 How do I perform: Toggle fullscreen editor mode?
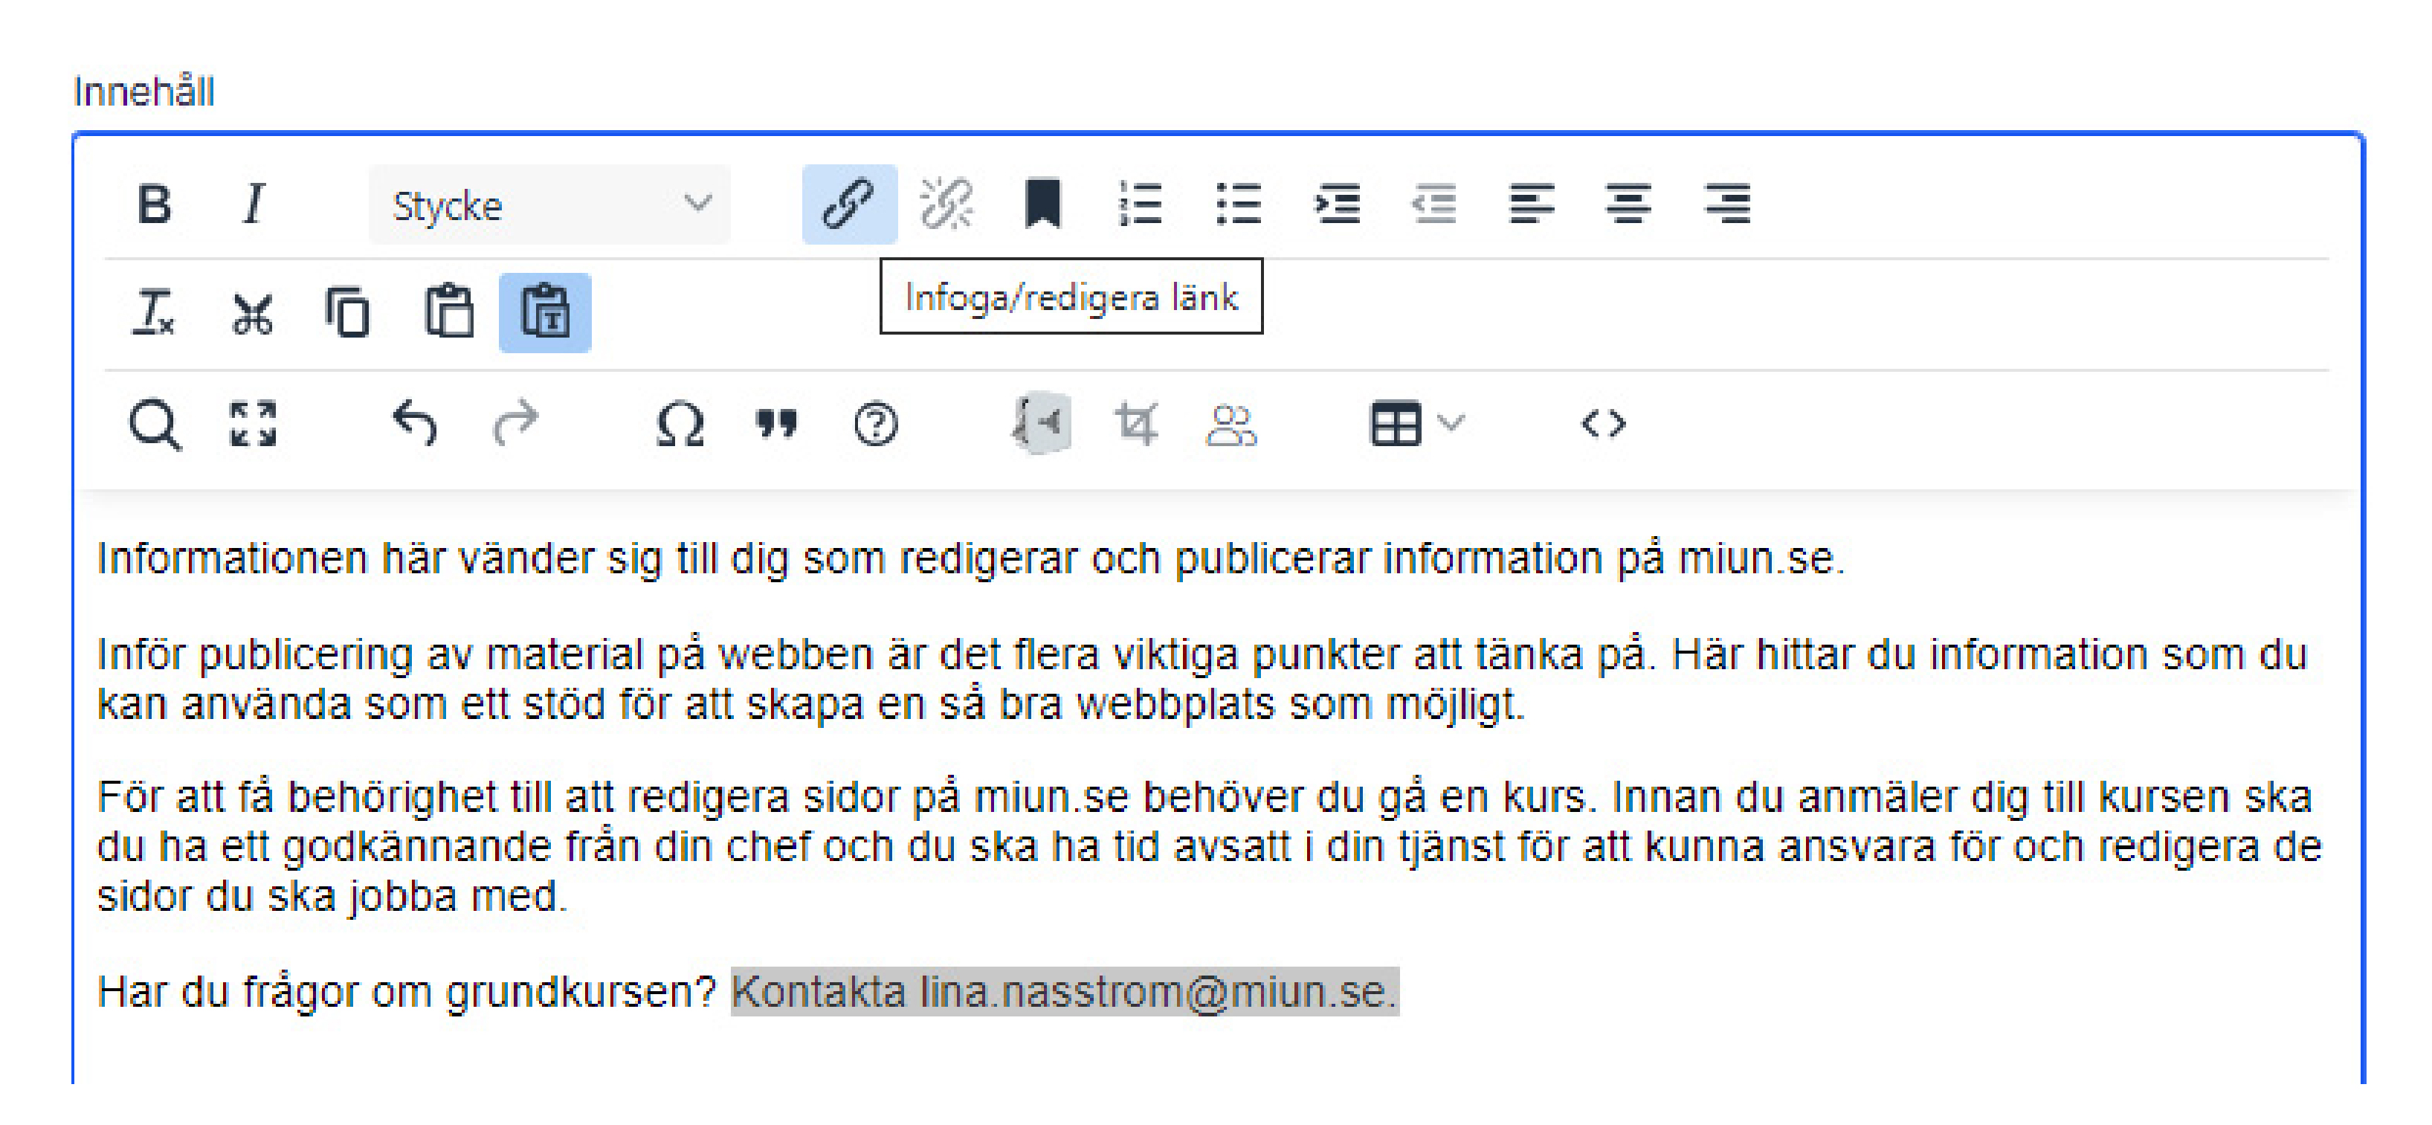pos(253,424)
